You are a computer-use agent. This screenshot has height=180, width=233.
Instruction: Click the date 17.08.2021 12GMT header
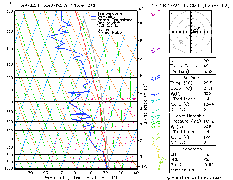coord(190,6)
